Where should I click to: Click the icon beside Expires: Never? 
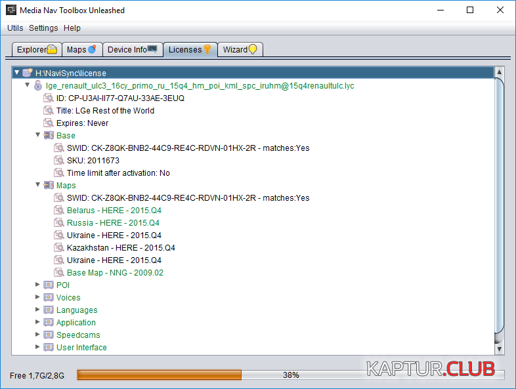[49, 123]
